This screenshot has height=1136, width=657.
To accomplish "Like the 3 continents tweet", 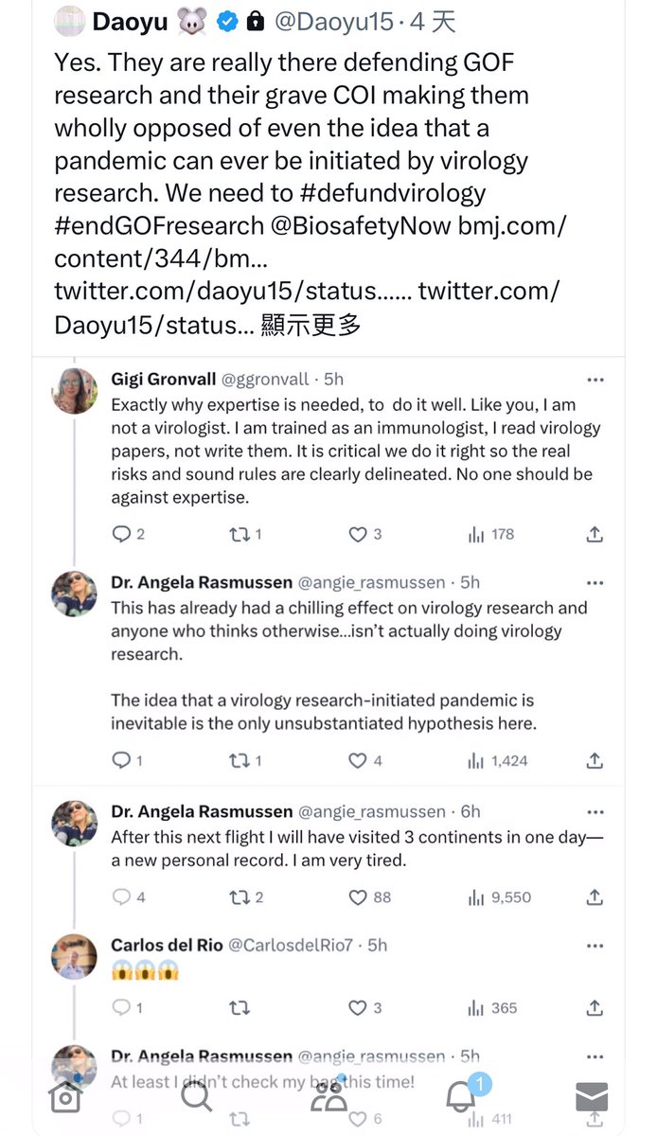I will pyautogui.click(x=358, y=896).
